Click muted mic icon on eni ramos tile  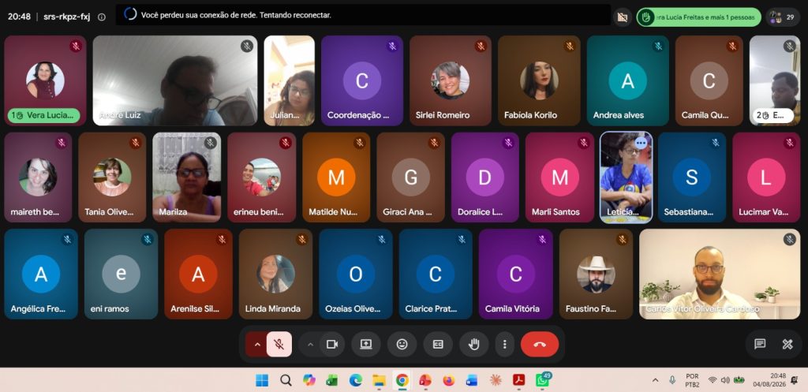coord(148,240)
